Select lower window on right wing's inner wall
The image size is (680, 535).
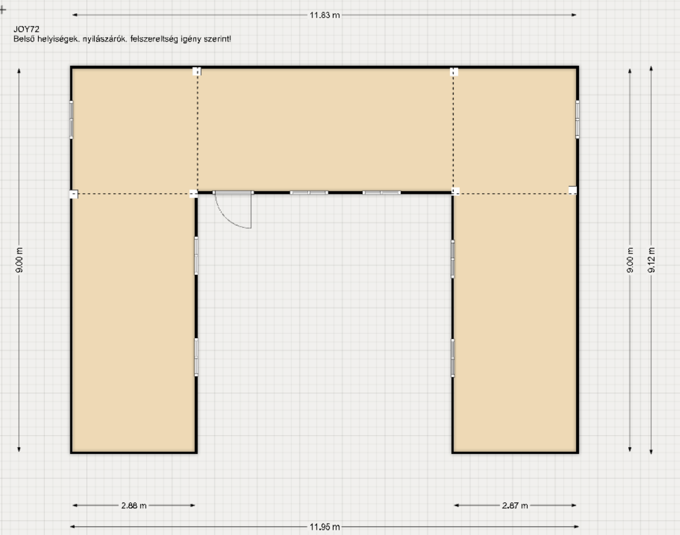click(x=453, y=358)
